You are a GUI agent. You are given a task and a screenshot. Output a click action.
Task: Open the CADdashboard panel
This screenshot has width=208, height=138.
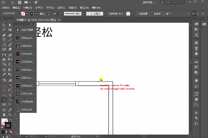(25, 86)
